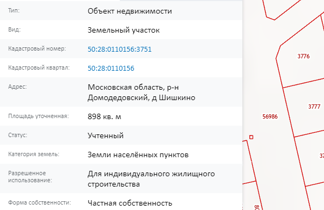324x210 pixels.
Task: Select parcel label 56986 on the map
Action: 270,116
